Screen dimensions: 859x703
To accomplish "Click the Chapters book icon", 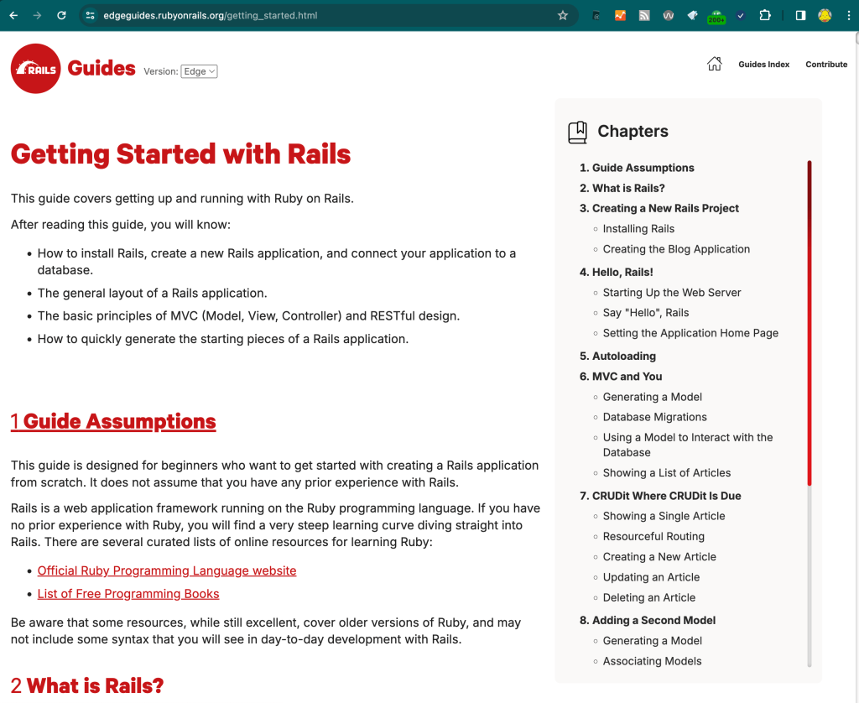I will pyautogui.click(x=577, y=132).
